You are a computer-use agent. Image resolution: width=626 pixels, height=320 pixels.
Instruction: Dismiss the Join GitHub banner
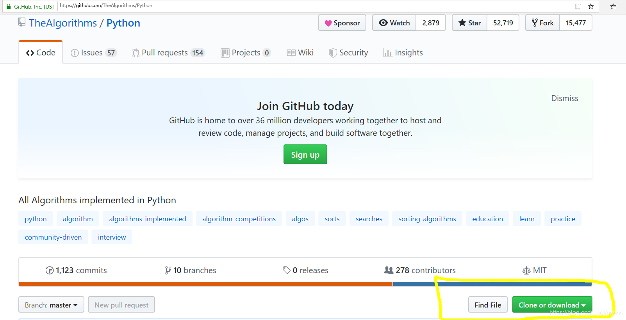(x=565, y=98)
